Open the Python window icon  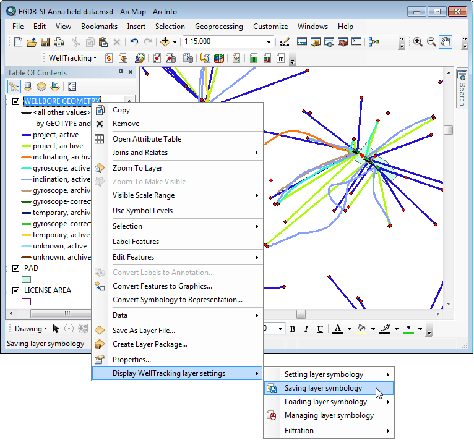[x=356, y=41]
